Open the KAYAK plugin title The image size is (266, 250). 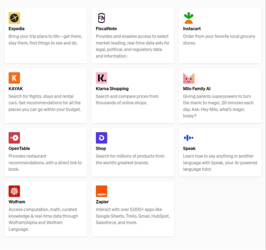click(16, 89)
